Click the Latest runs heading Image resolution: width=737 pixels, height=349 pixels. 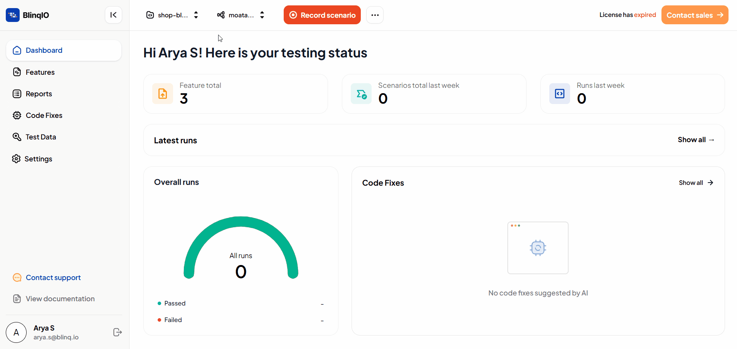175,141
